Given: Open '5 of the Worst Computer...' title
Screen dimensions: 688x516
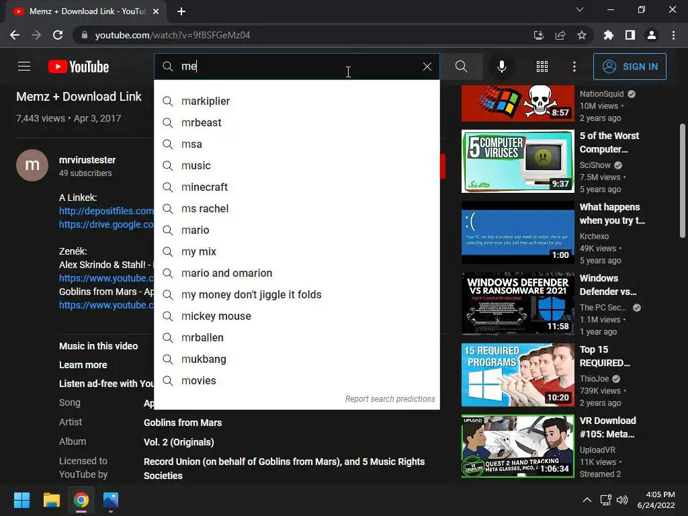Looking at the screenshot, I should (x=609, y=142).
